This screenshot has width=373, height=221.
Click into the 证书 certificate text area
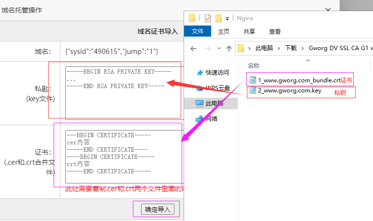point(124,156)
